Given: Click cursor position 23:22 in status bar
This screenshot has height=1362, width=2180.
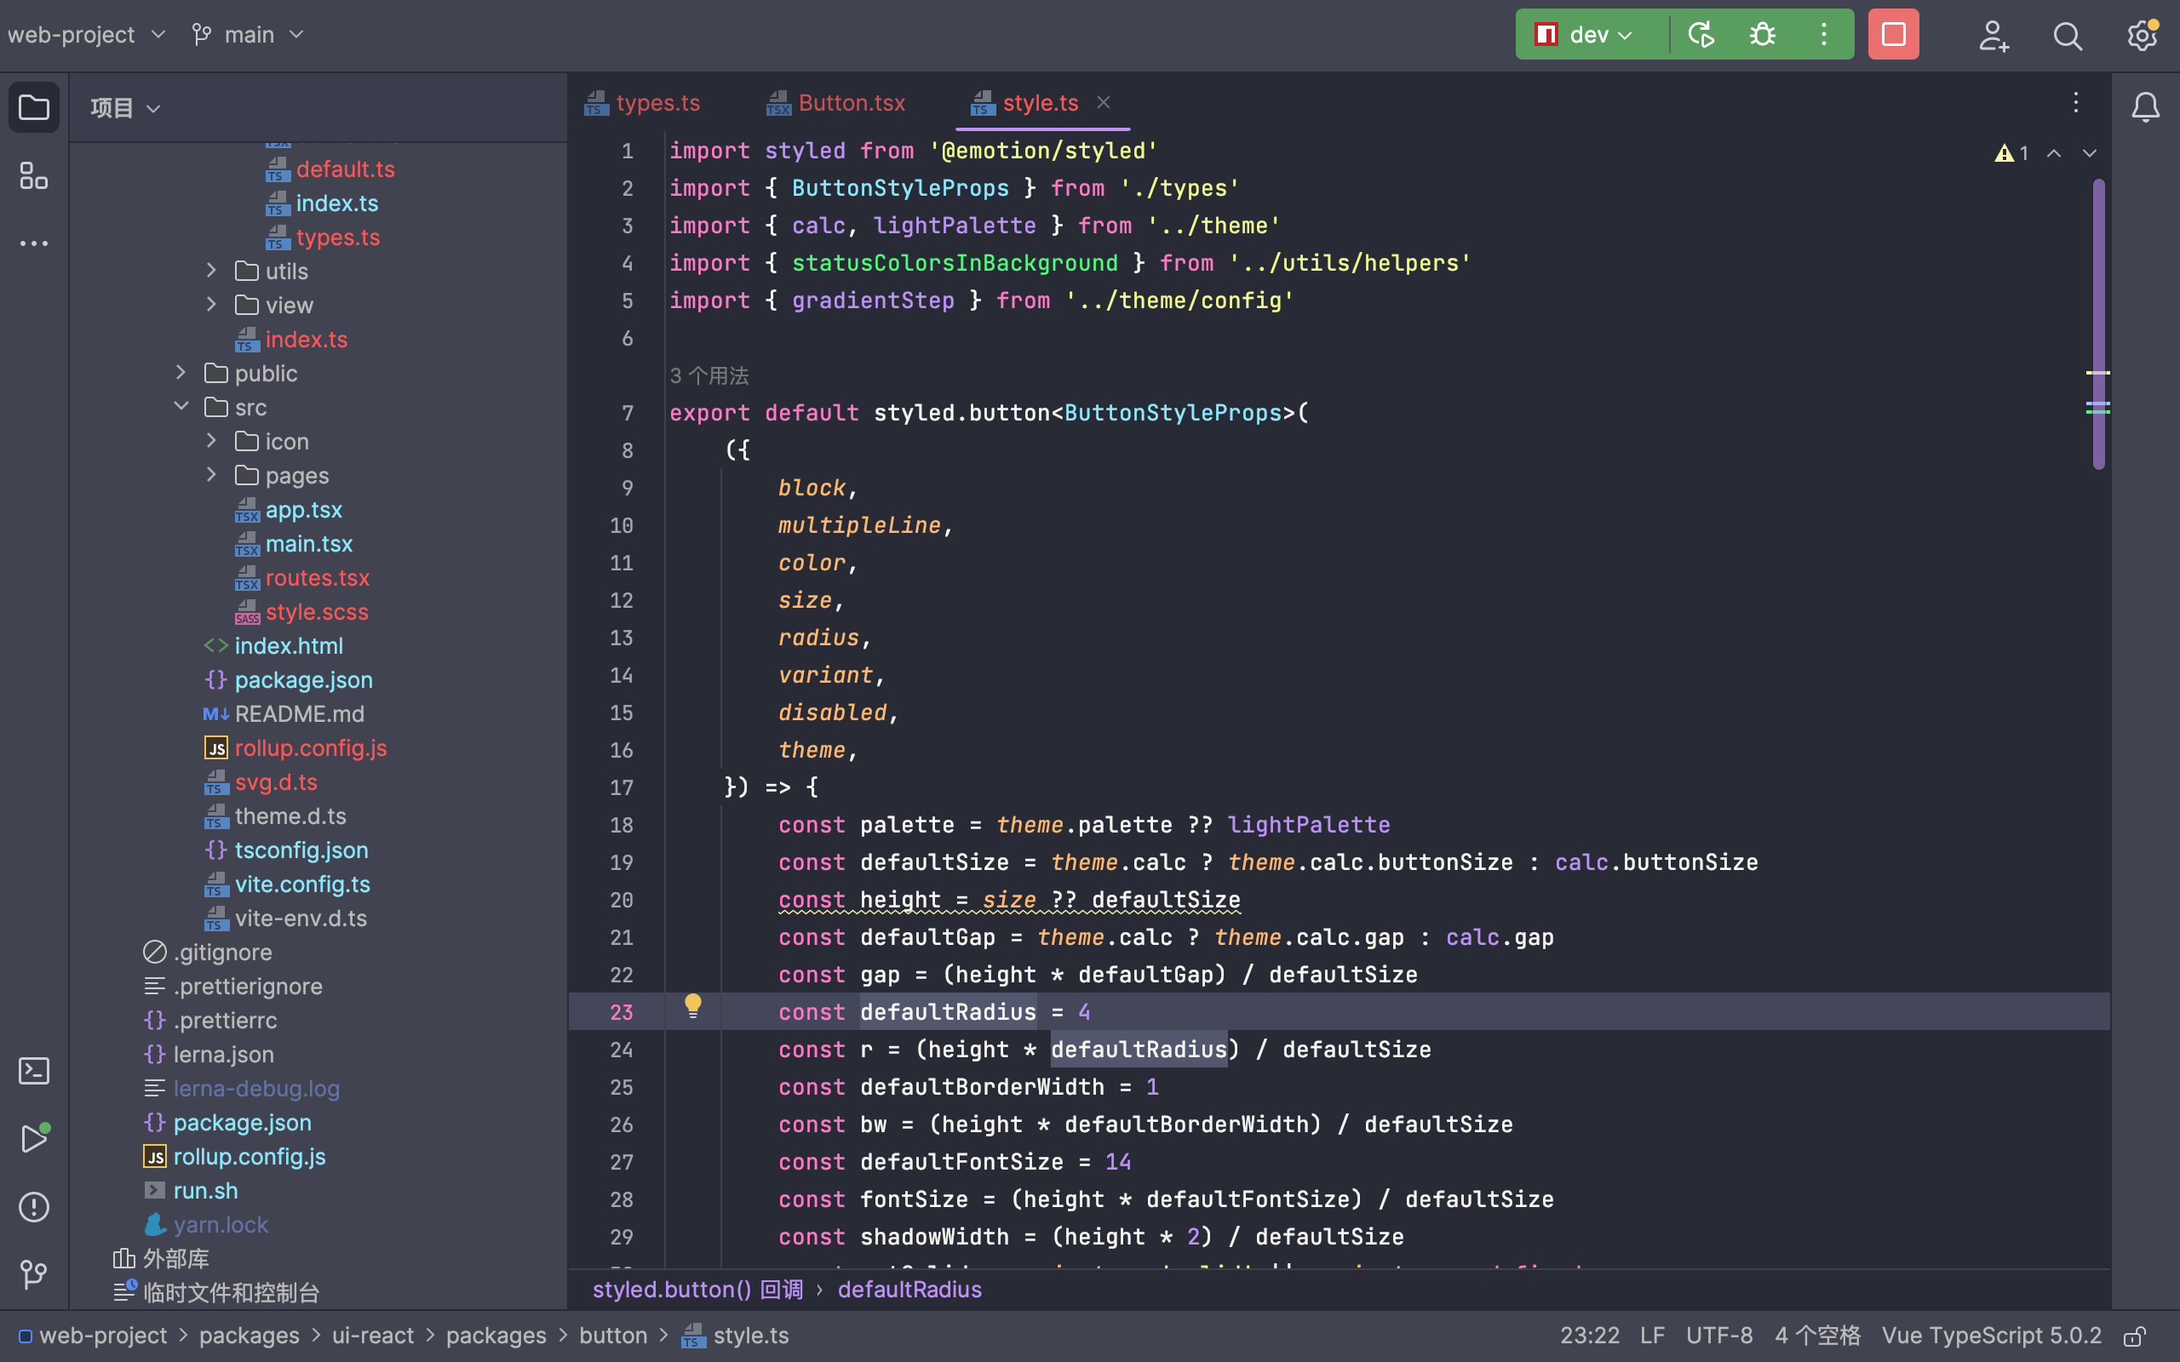Looking at the screenshot, I should 1590,1336.
